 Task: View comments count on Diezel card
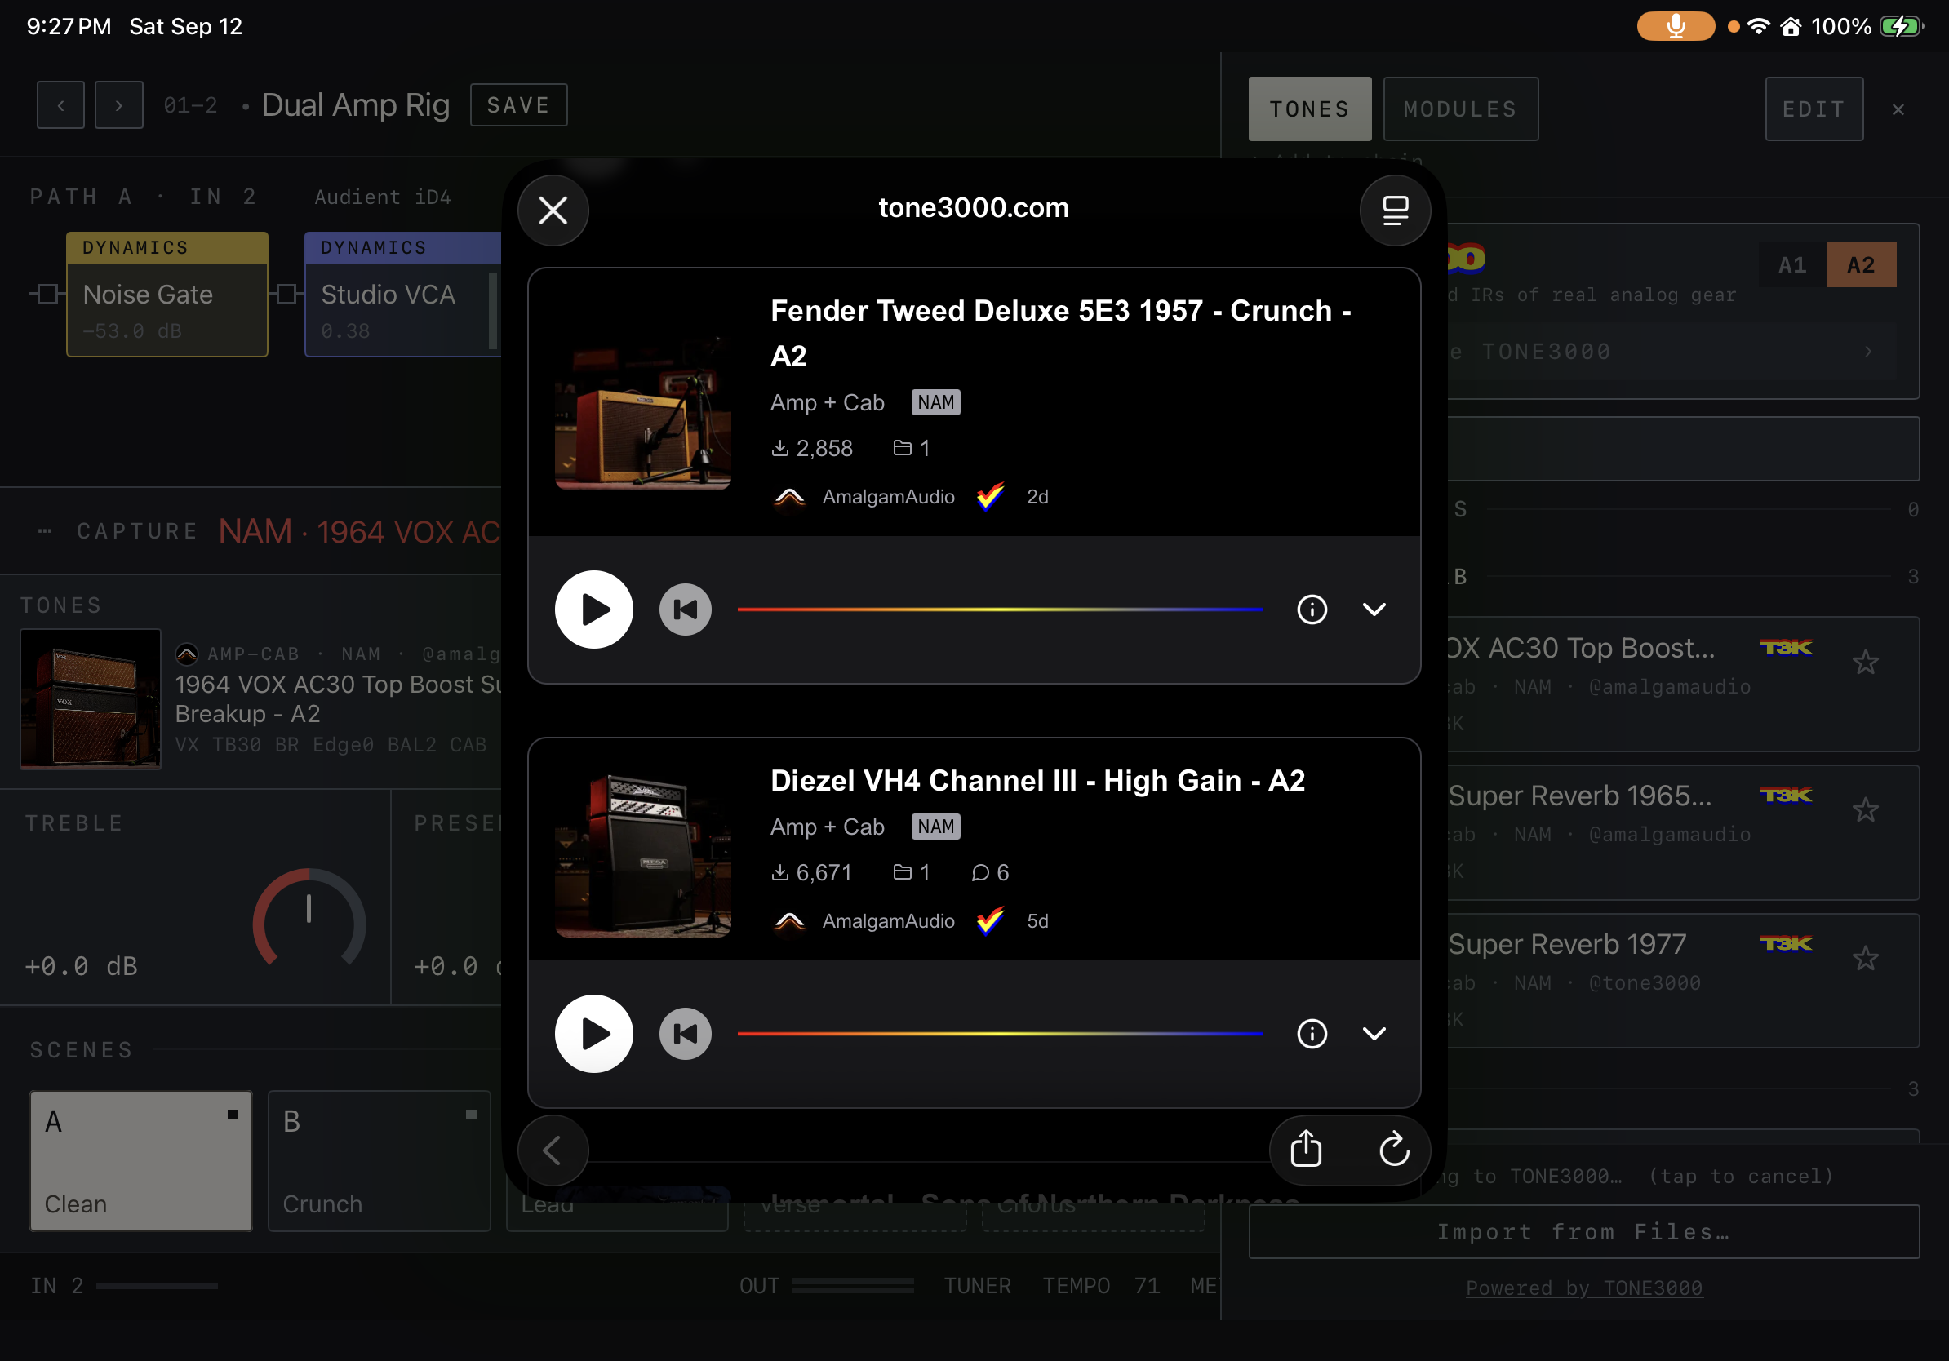[990, 872]
